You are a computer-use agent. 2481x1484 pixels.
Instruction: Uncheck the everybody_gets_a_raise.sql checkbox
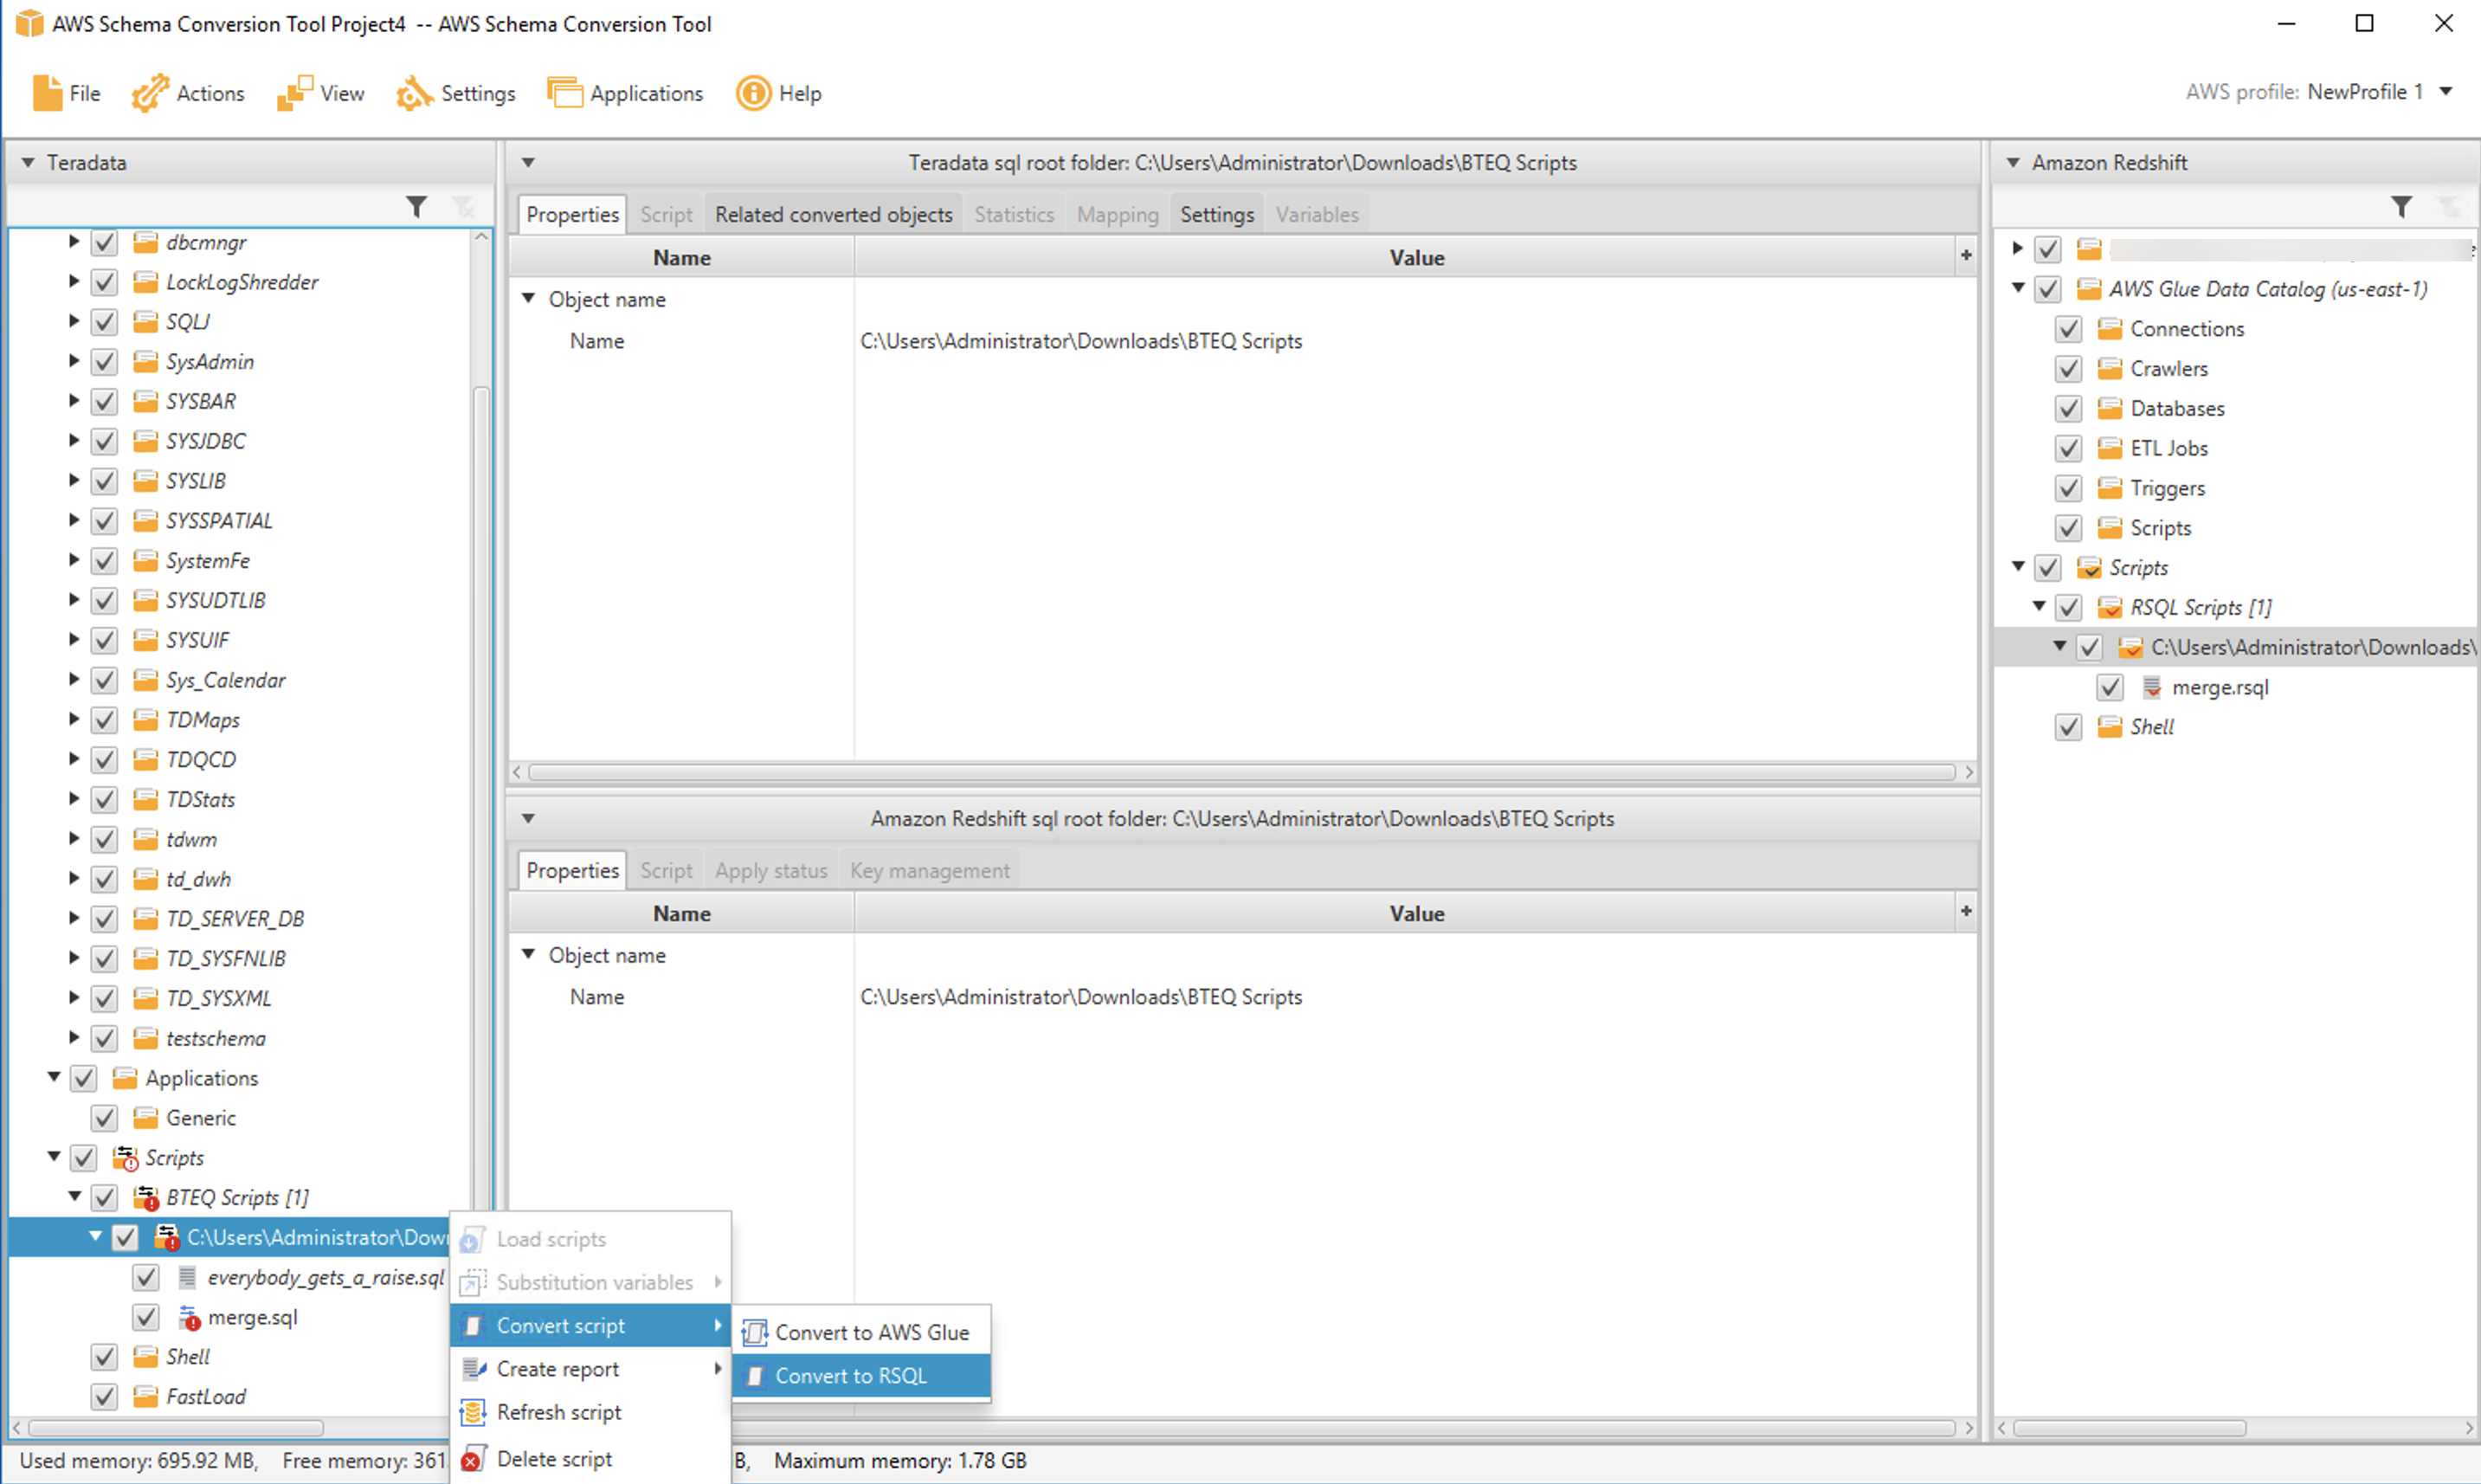point(146,1277)
